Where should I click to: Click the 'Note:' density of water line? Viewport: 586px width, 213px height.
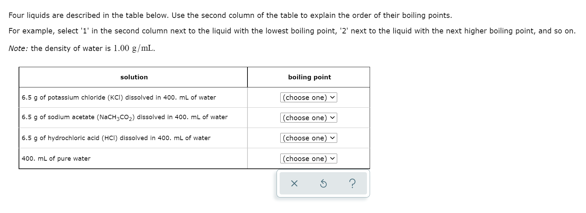pos(82,48)
